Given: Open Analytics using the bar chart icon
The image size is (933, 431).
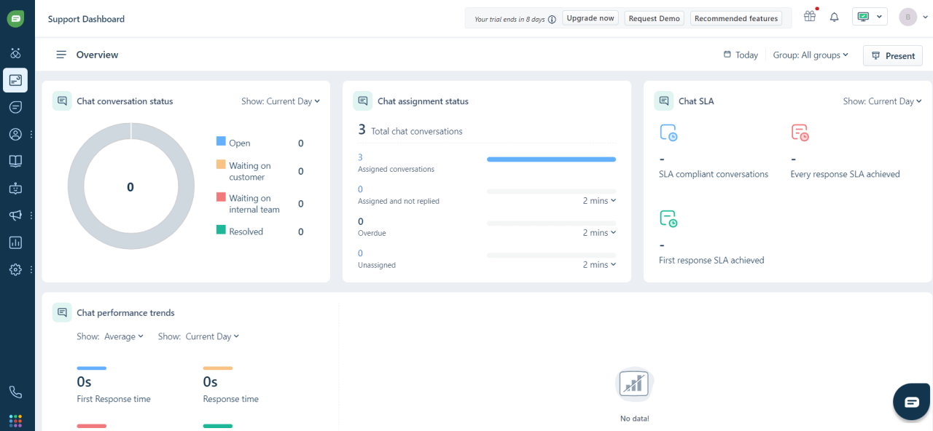Looking at the screenshot, I should tap(16, 242).
